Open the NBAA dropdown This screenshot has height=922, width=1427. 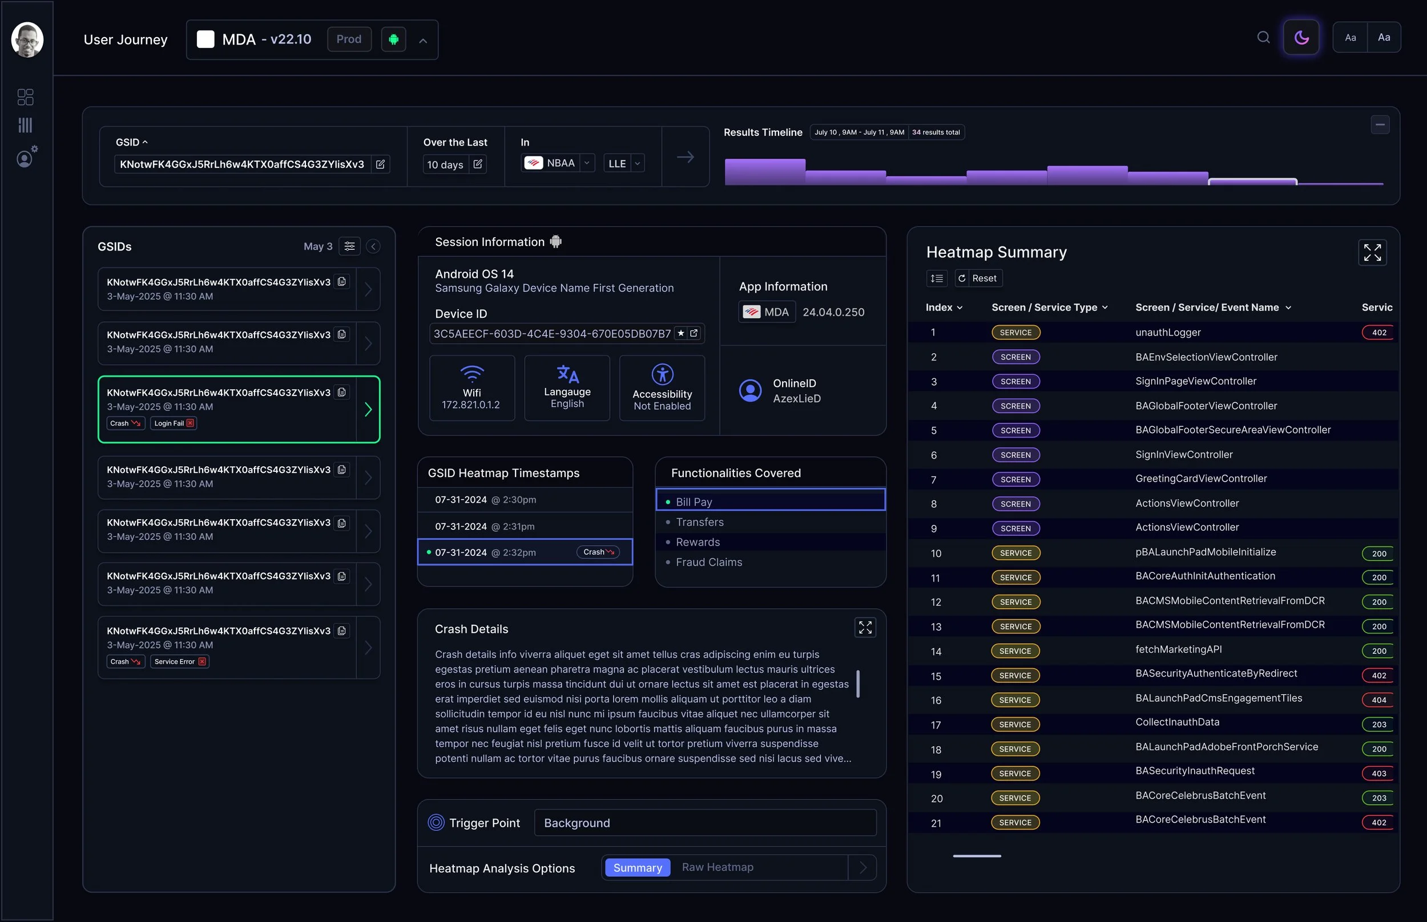coord(587,163)
